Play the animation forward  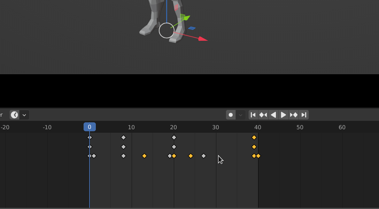point(284,115)
